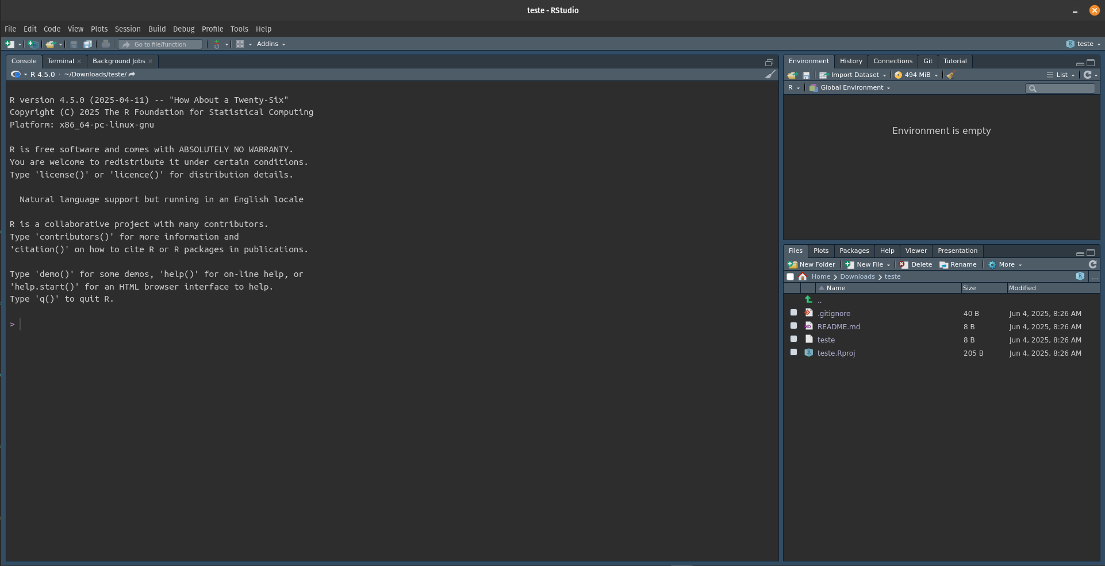The width and height of the screenshot is (1105, 566).
Task: Select the .gitignore file checkbox
Action: pos(793,313)
